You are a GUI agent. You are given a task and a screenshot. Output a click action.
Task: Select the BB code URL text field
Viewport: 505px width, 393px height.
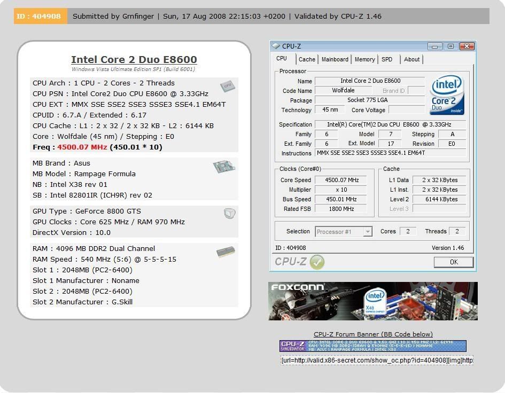tap(377, 360)
